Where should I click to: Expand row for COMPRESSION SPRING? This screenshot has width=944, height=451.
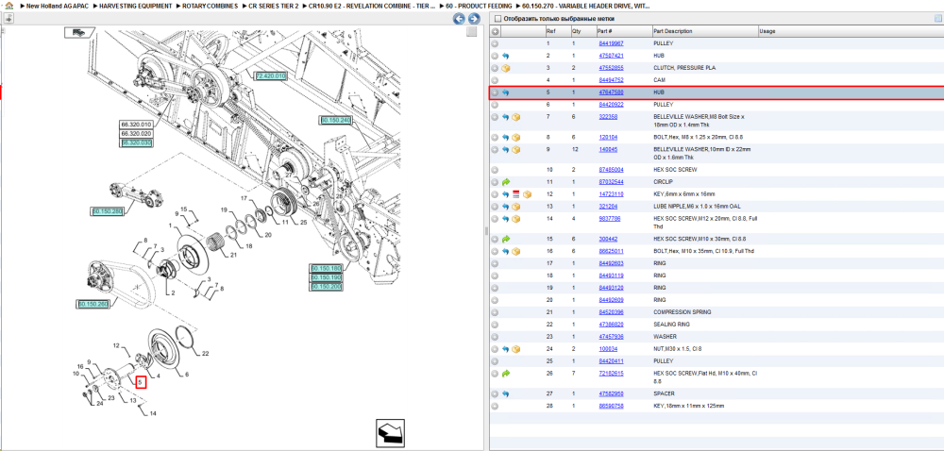pyautogui.click(x=495, y=312)
